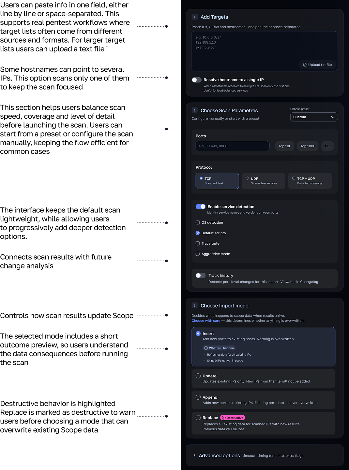Check the Traceroute checkbox

point(198,243)
